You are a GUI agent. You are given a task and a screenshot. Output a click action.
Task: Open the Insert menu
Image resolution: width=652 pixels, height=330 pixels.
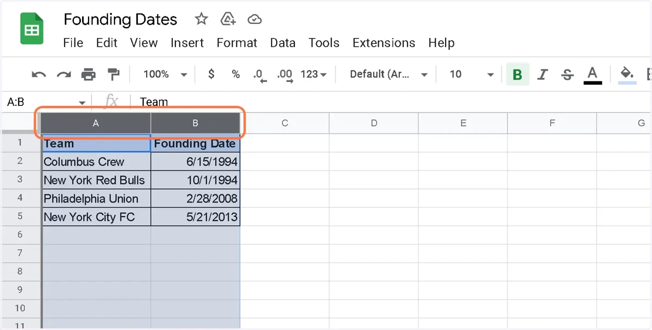click(x=187, y=43)
